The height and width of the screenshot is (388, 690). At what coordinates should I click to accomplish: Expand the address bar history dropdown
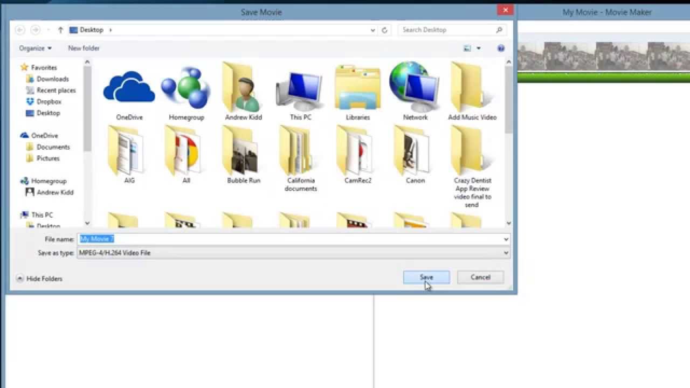[372, 30]
